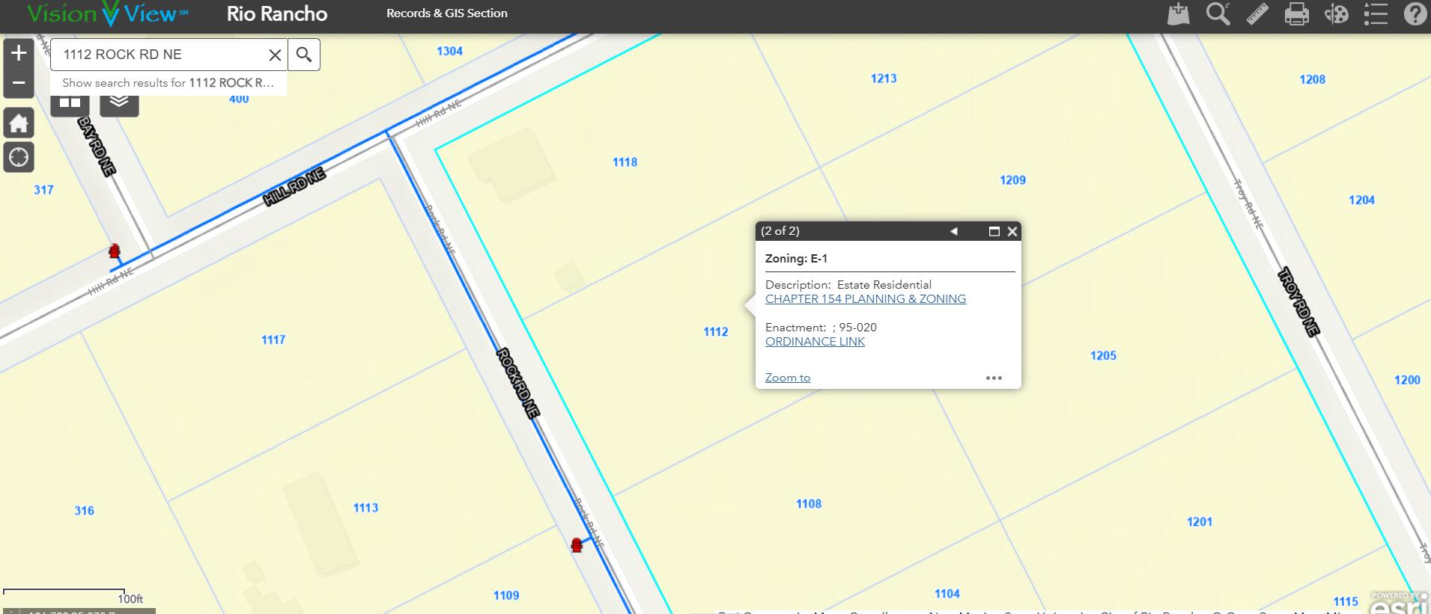Select parcel label 1201
Viewport: 1431px width, 614px height.
[1200, 522]
